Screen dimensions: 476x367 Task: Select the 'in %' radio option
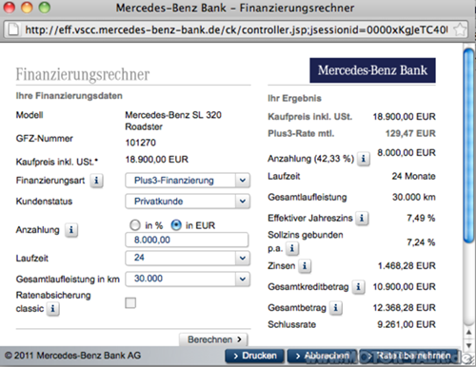[x=135, y=225]
